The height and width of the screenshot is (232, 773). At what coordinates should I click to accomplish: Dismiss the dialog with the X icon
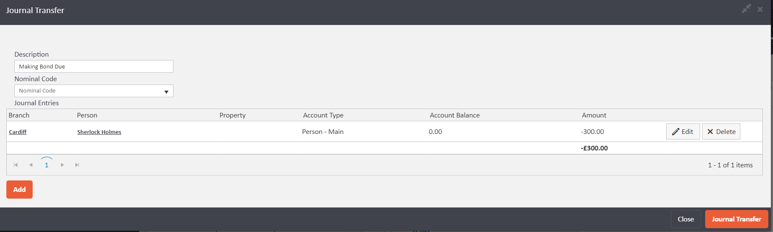pos(760,9)
